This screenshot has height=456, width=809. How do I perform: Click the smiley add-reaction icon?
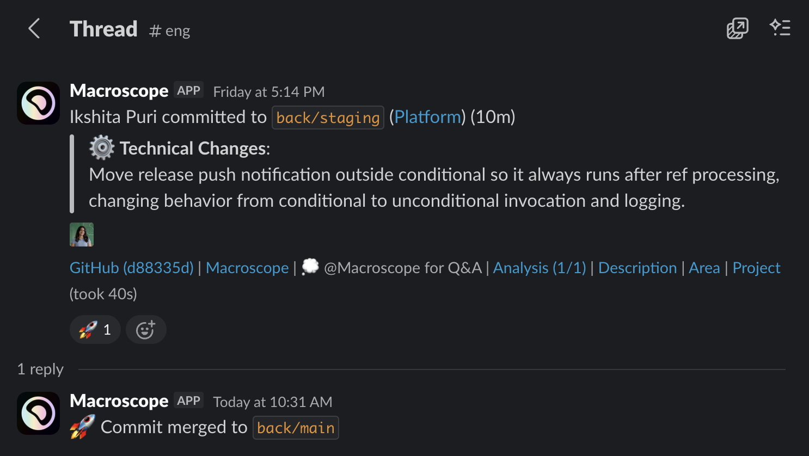(x=145, y=329)
